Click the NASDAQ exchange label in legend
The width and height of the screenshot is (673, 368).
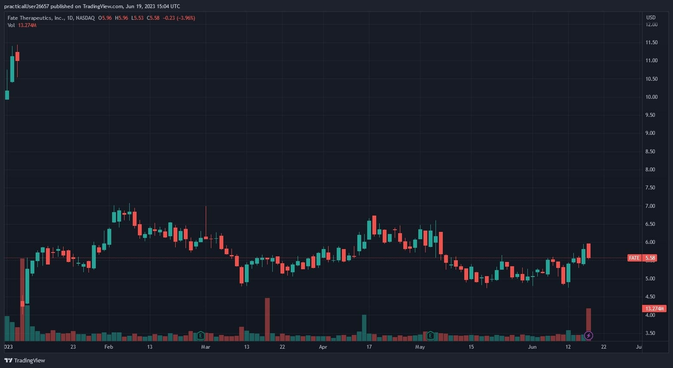click(x=85, y=18)
